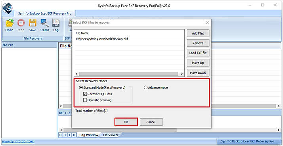This screenshot has height=146, width=283.
Task: Click Total number of files text
Action: [92, 111]
